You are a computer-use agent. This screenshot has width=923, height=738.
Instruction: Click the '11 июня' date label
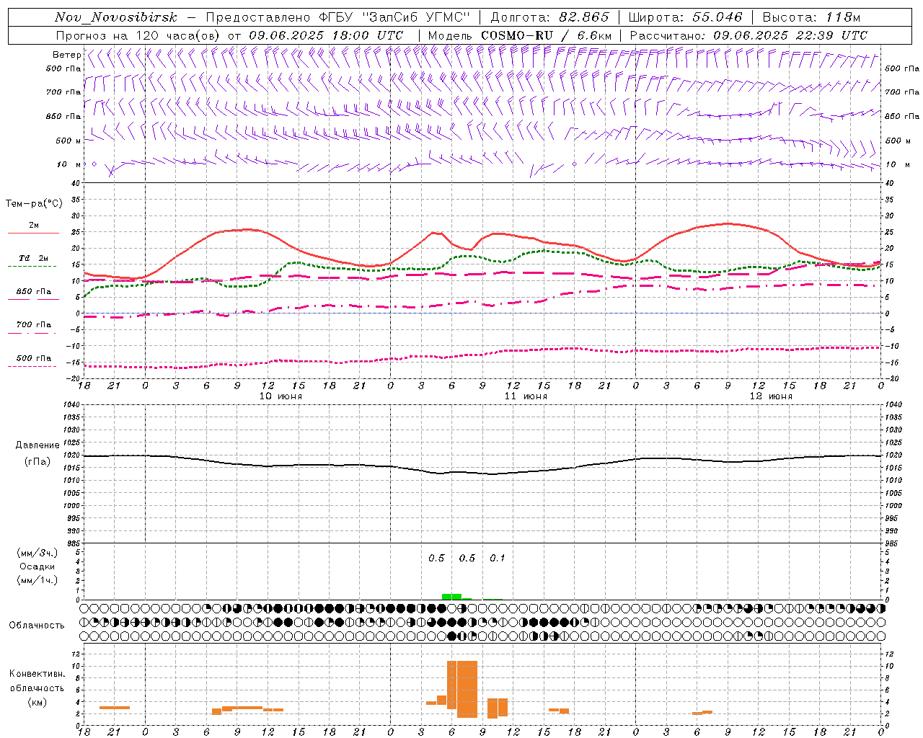[x=526, y=396]
